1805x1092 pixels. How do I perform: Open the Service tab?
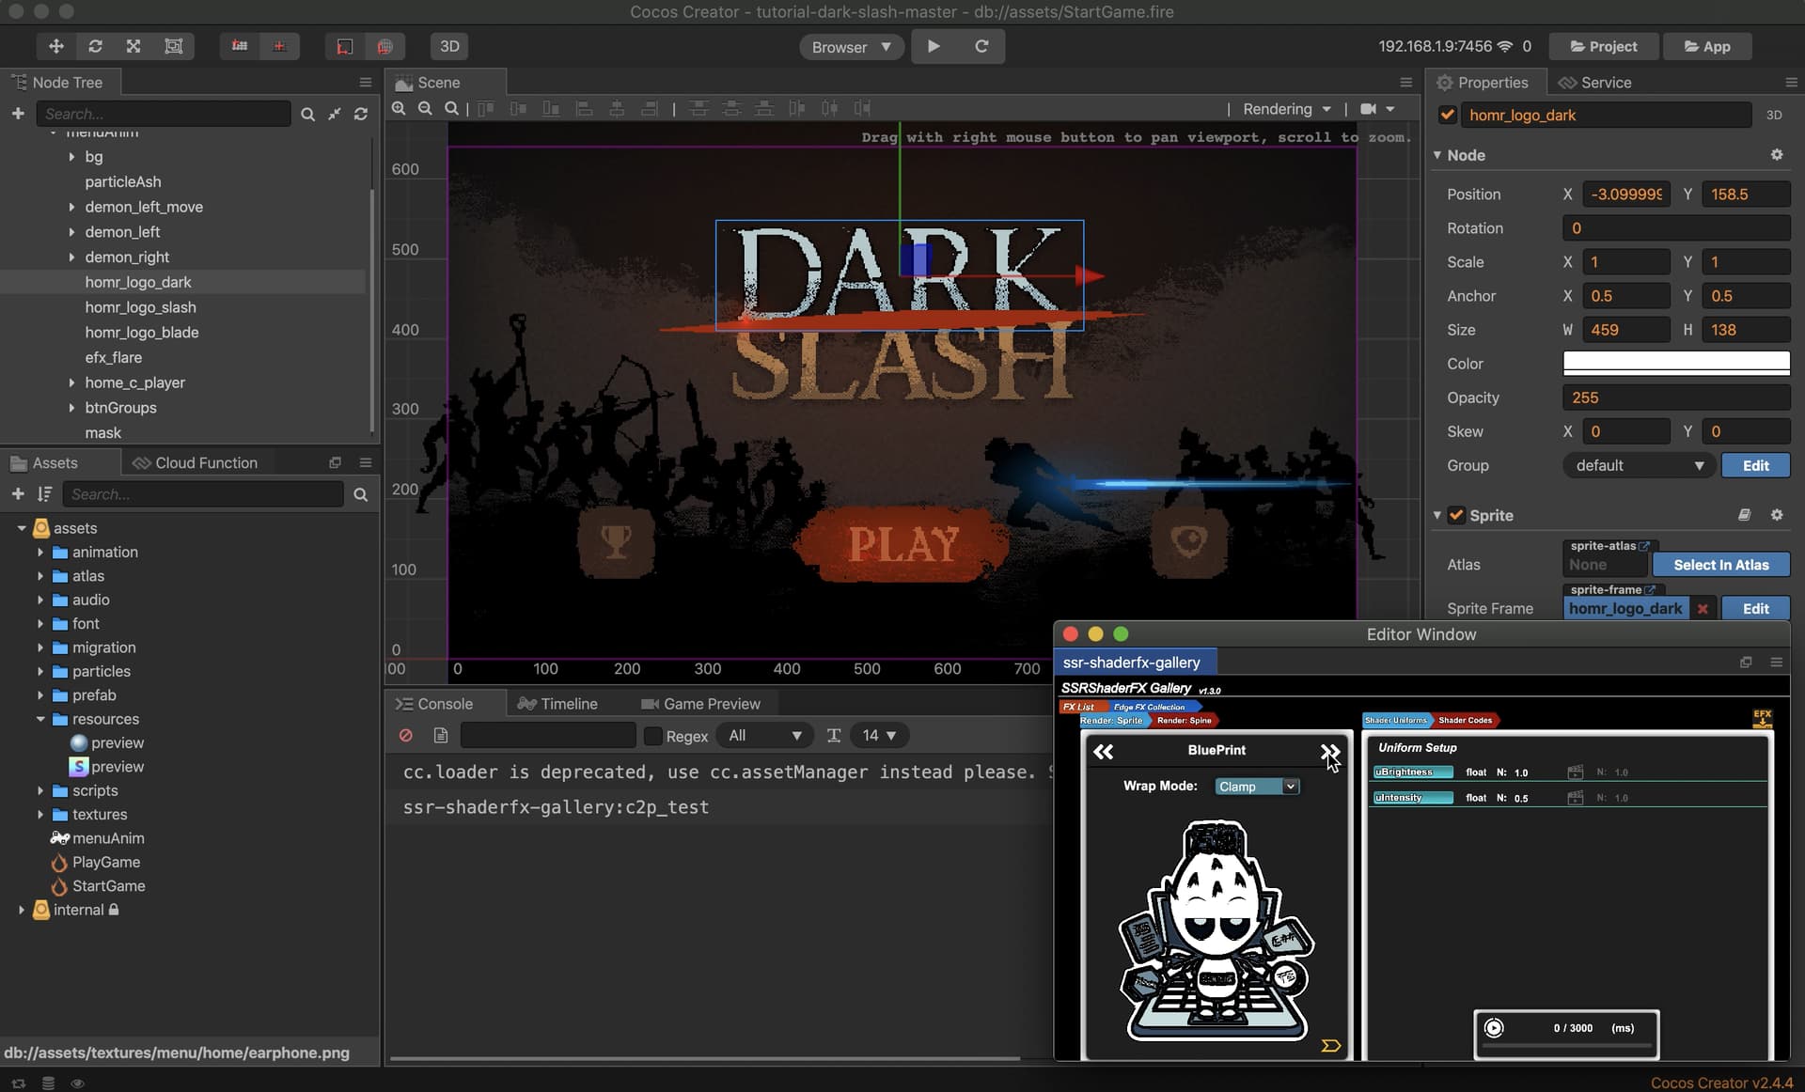pyautogui.click(x=1595, y=83)
